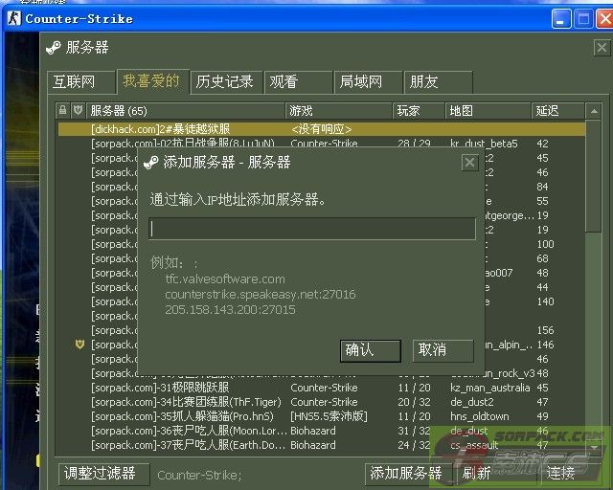Switch to the 互联网 tab
The image size is (613, 490).
(74, 82)
